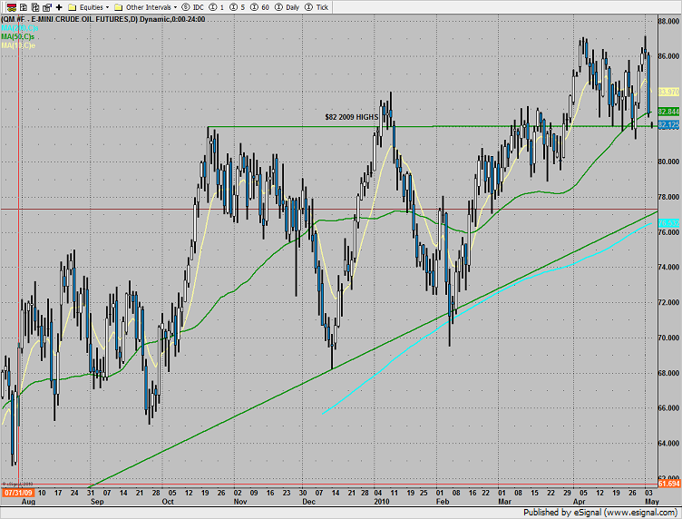
Task: Click the Mar month label on time axis
Action: (x=504, y=502)
